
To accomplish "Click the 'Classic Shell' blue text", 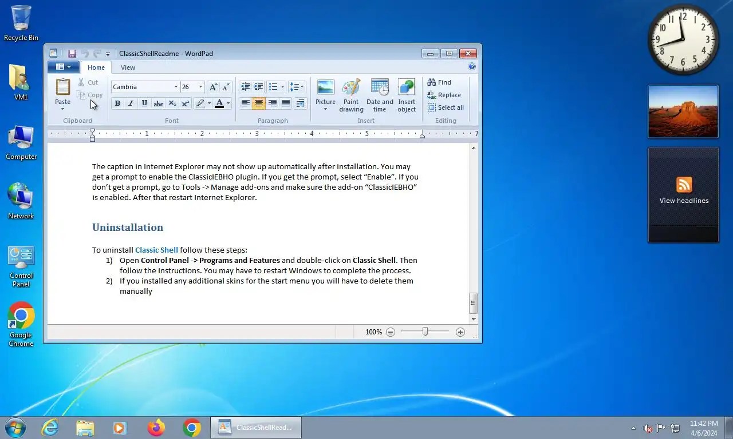I will point(157,250).
